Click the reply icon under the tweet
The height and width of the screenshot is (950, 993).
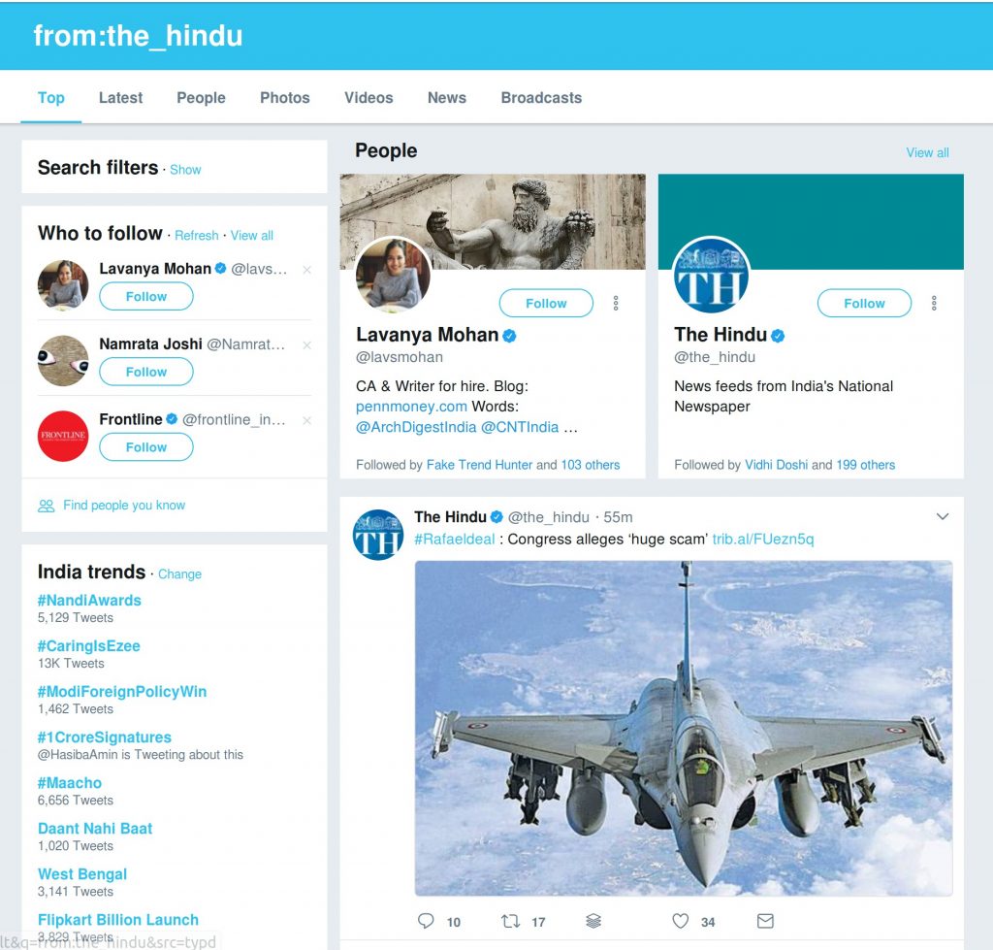point(426,921)
